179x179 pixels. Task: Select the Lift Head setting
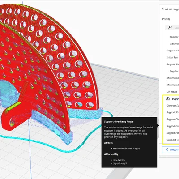pos(172,92)
